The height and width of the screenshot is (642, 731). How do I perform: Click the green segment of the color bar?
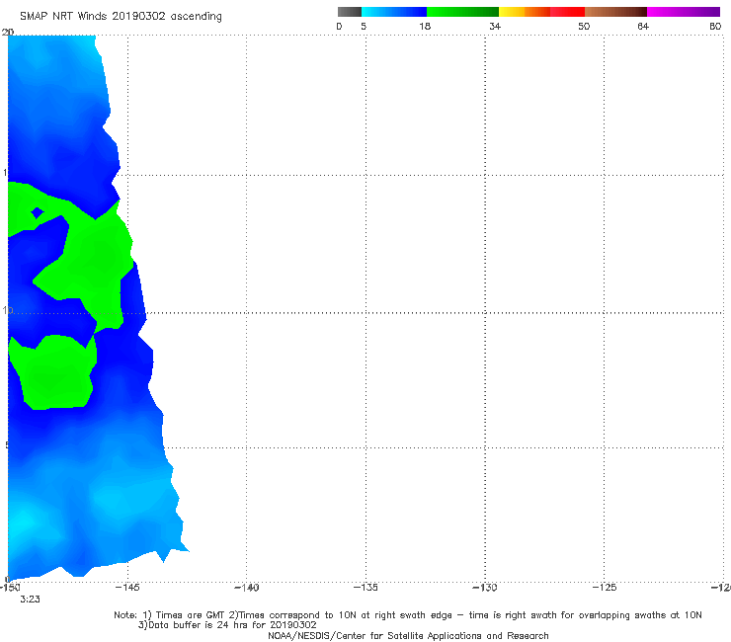[x=462, y=12]
